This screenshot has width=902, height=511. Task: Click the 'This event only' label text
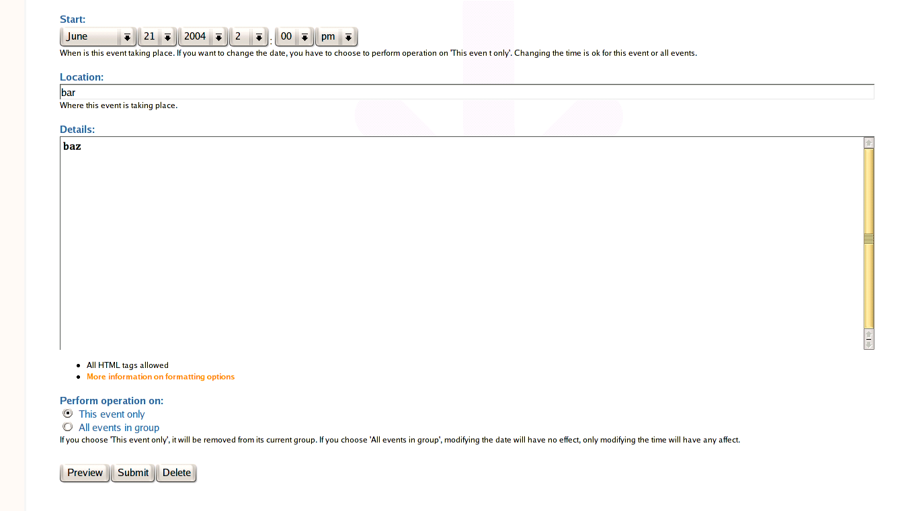(x=112, y=414)
